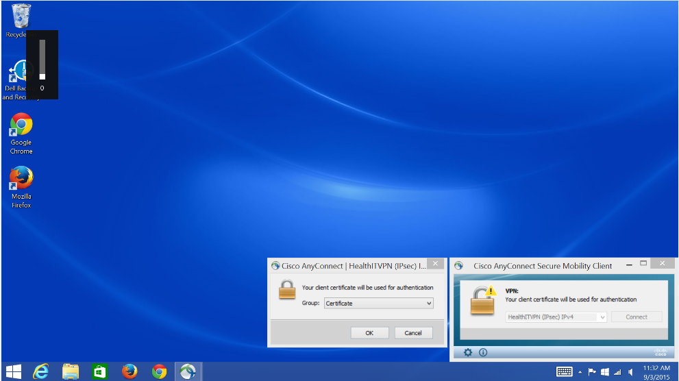679x381 pixels.
Task: Open the Group dropdown showing Certificate
Action: click(379, 303)
